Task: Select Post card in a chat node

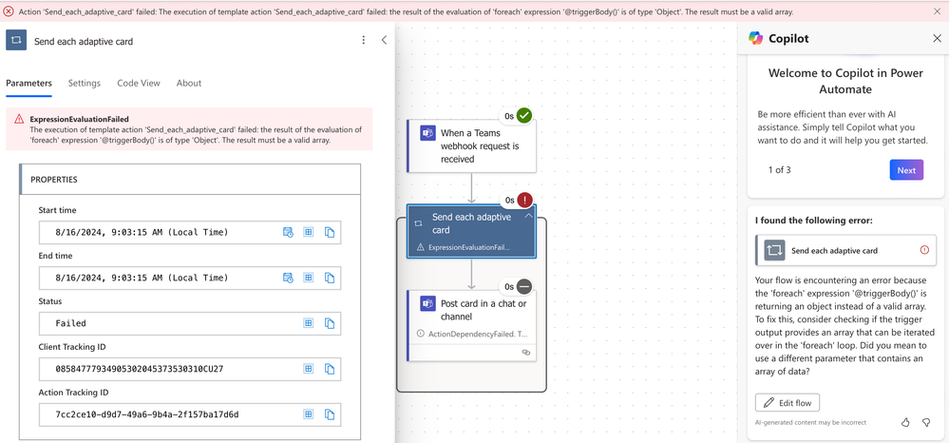Action: (471, 325)
